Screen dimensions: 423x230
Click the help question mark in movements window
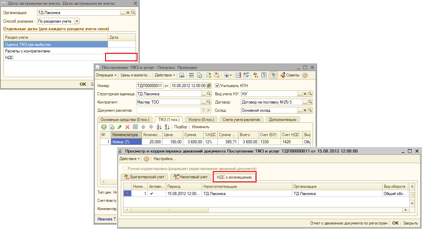[146, 159]
